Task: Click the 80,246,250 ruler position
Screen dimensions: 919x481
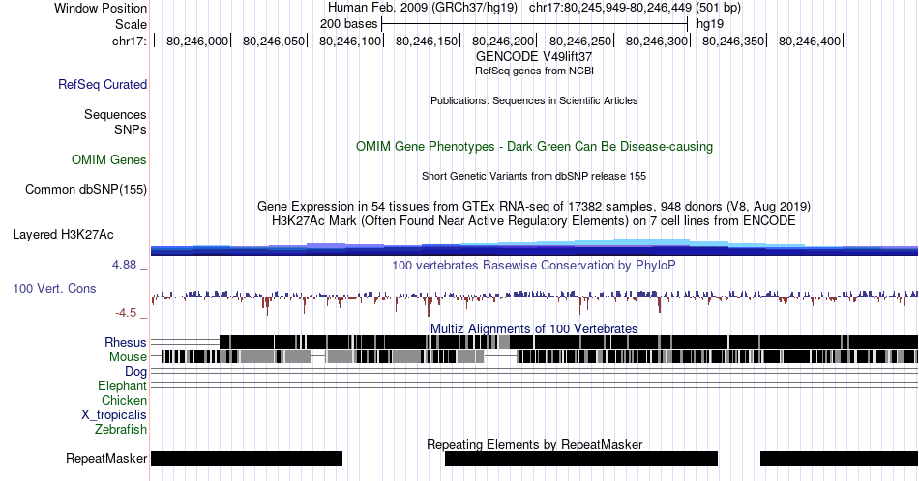Action: coord(579,41)
